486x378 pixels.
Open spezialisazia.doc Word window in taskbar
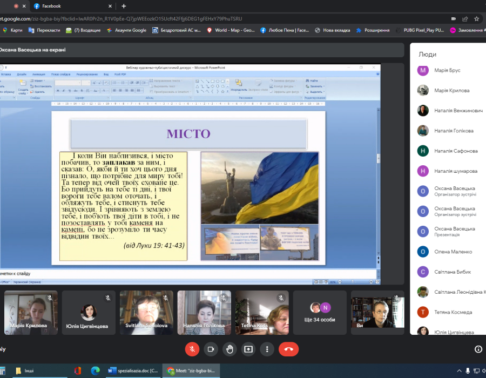[x=132, y=370]
